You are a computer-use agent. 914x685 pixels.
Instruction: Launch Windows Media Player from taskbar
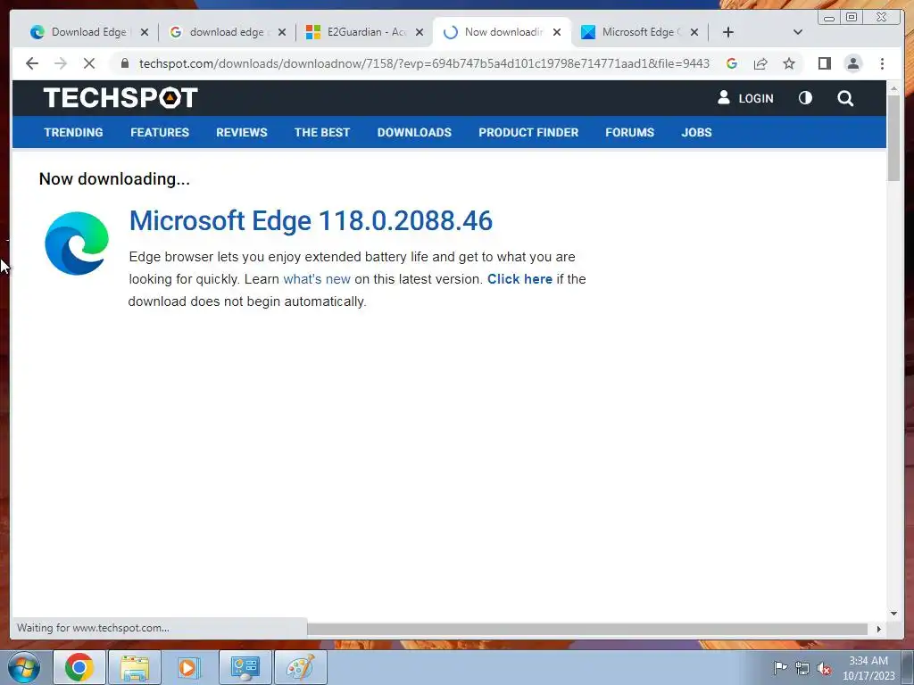[189, 667]
